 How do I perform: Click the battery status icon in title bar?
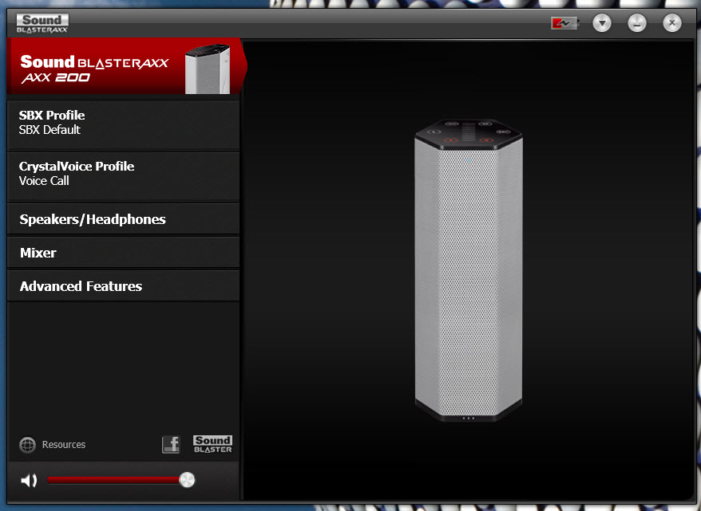pos(564,23)
